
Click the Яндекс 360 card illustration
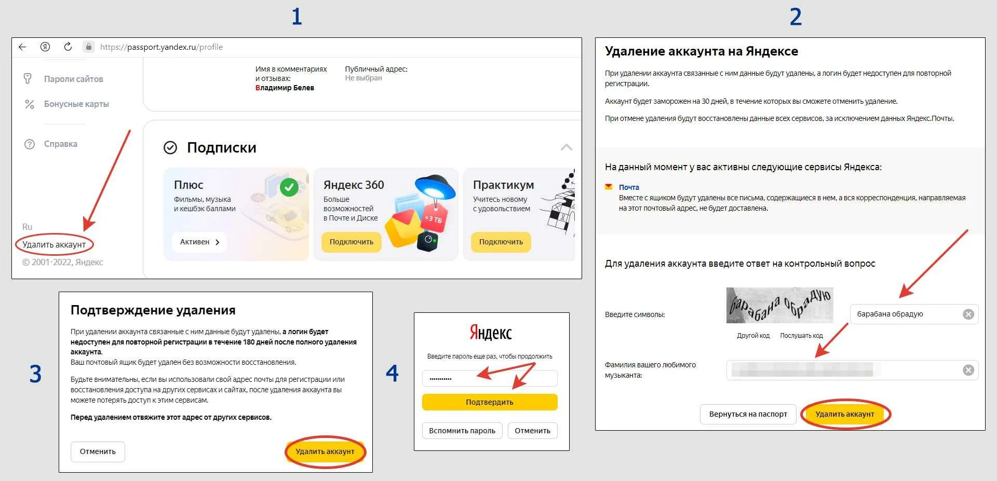pos(421,214)
